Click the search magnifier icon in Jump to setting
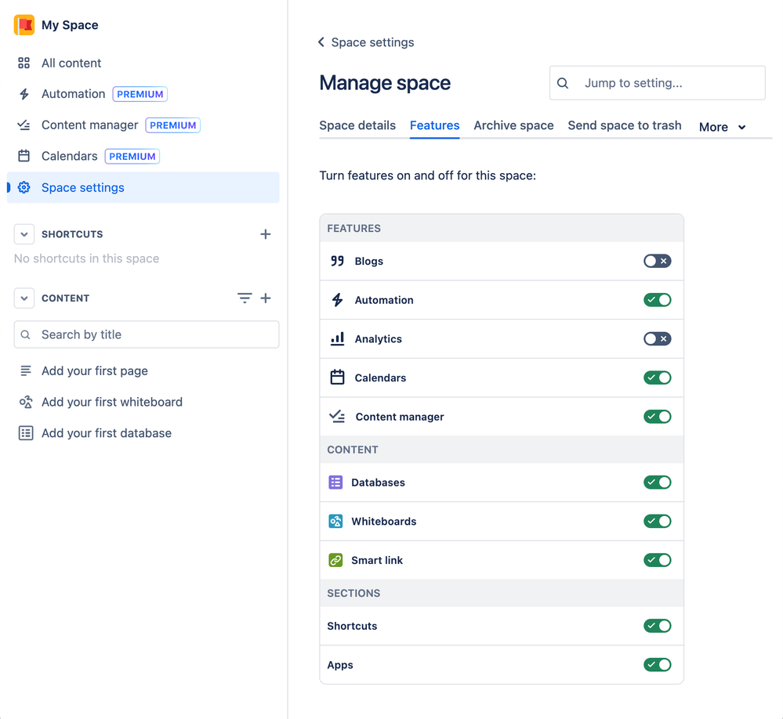The height and width of the screenshot is (719, 783). pyautogui.click(x=563, y=83)
